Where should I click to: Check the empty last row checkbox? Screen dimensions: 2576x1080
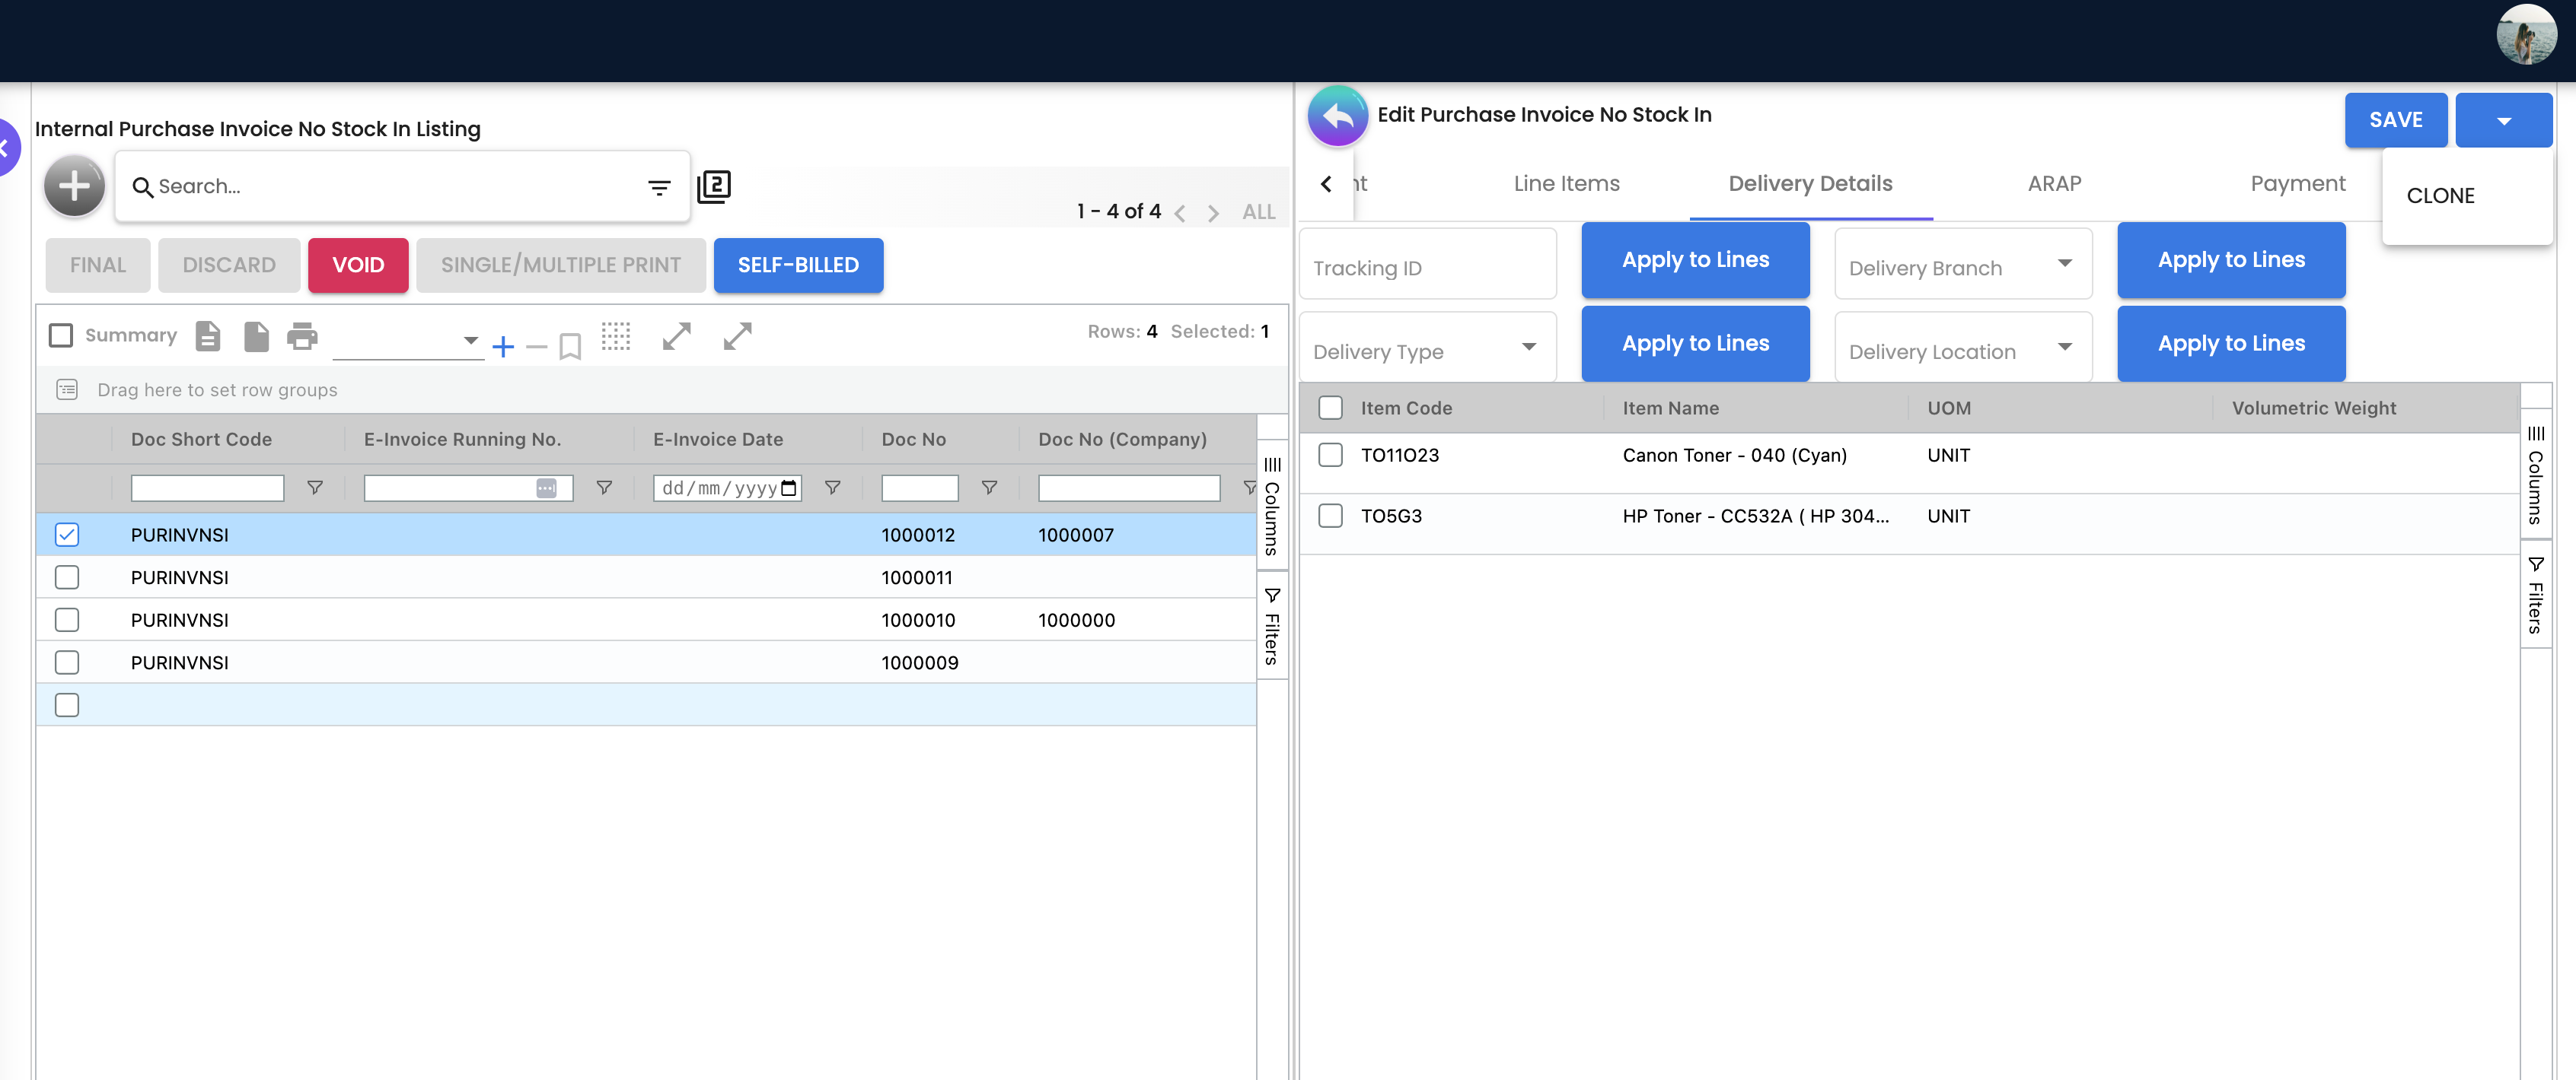67,705
